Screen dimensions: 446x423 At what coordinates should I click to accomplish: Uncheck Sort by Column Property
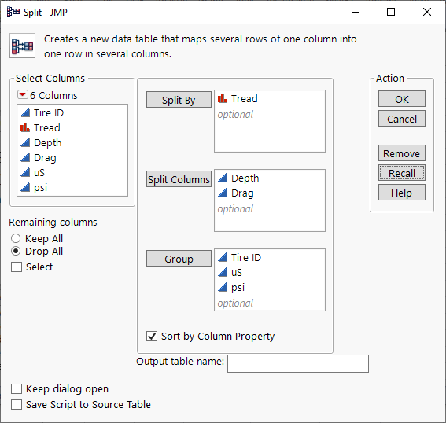pyautogui.click(x=152, y=336)
